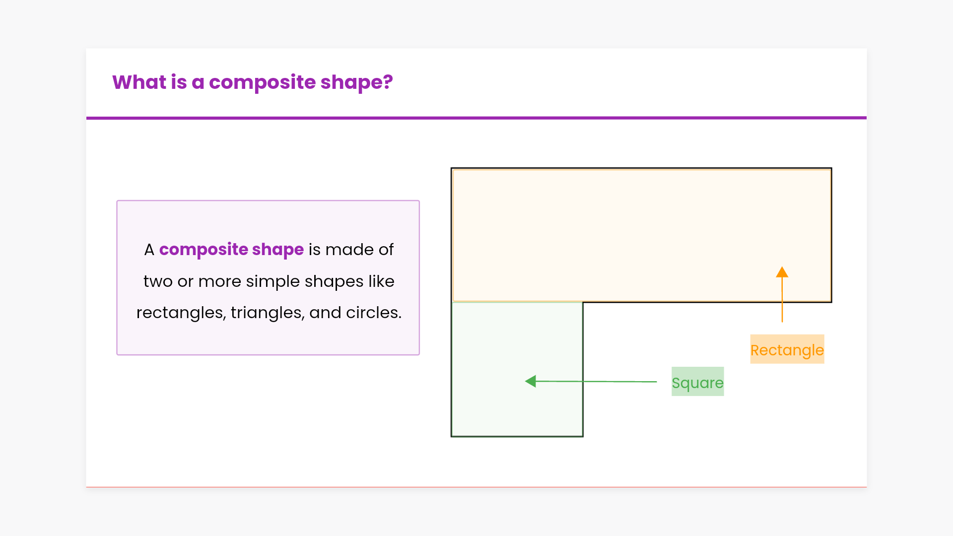953x536 pixels.
Task: Click the lavender definition box border
Action: [x=117, y=278]
